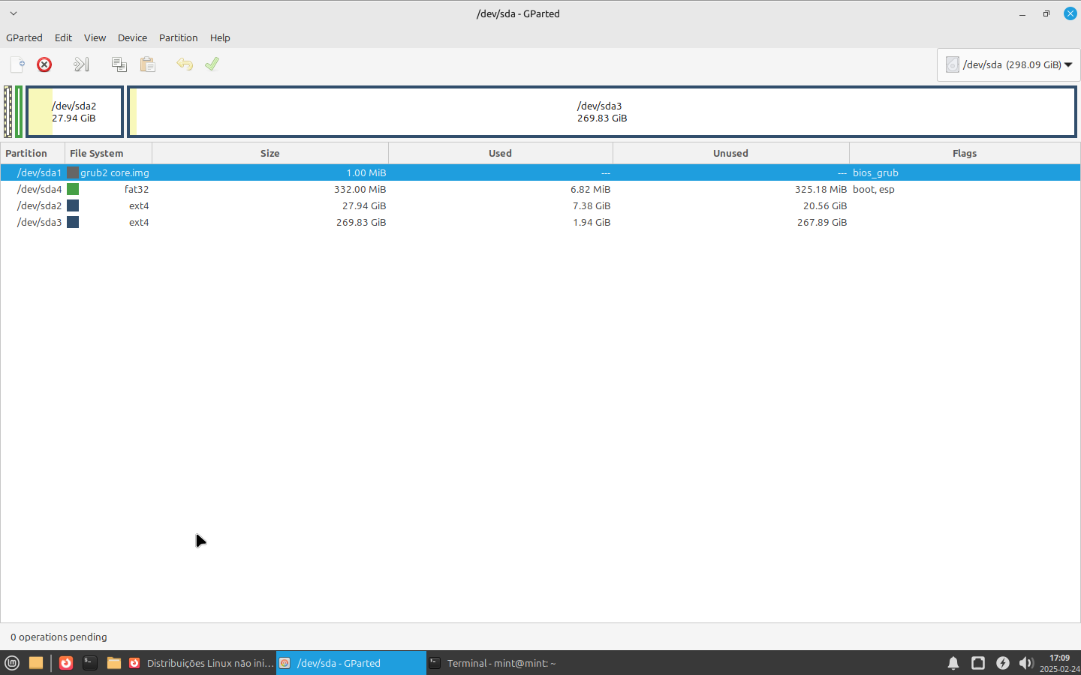Click the Flags column header

965,153
